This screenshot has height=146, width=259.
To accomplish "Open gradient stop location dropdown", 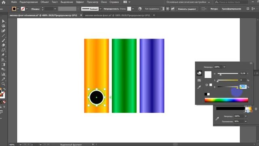I will 246,121.
